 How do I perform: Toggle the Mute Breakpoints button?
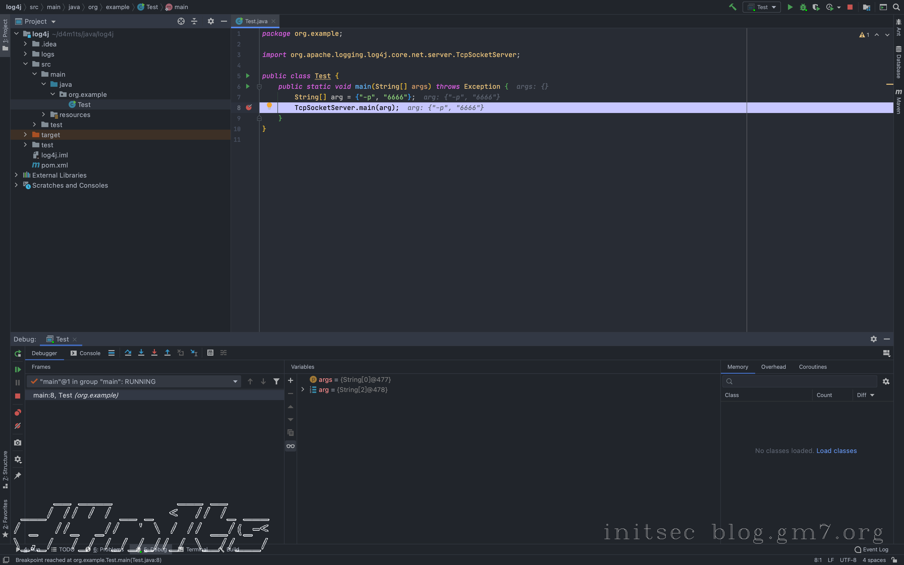coord(18,426)
